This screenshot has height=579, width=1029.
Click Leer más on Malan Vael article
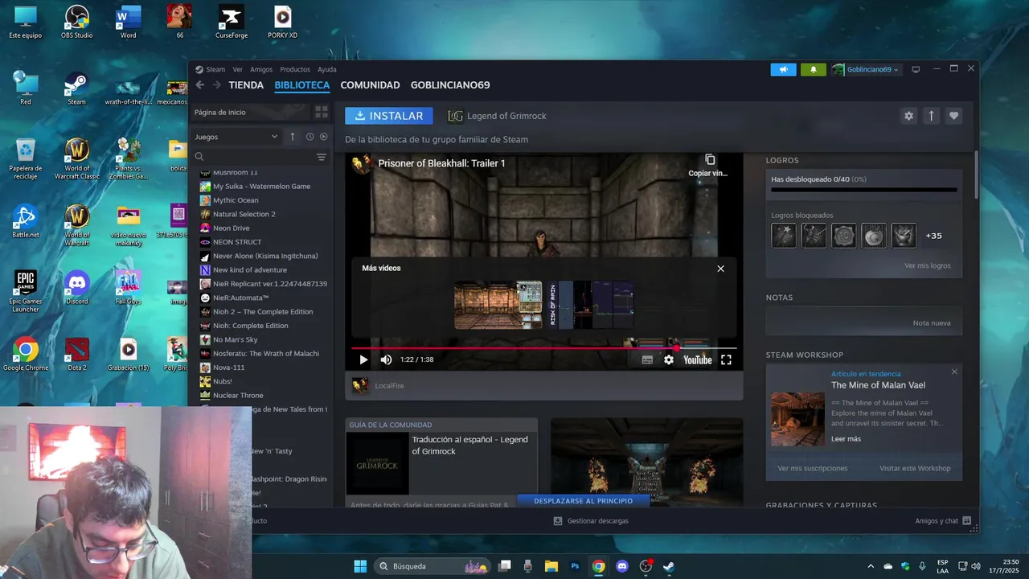click(846, 439)
